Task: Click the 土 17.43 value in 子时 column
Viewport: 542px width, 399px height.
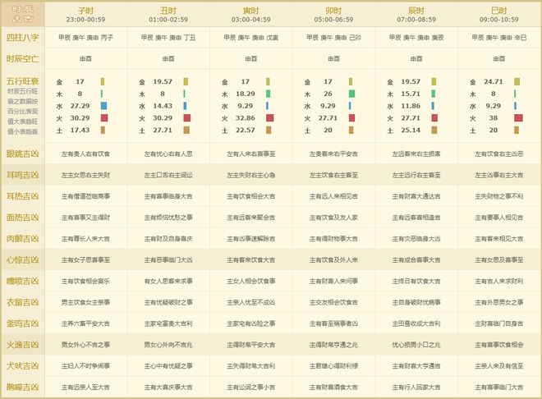Action: point(80,131)
